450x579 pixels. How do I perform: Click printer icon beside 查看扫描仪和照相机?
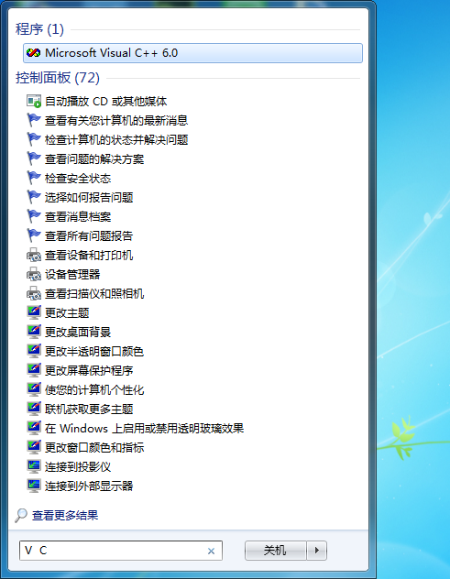34,293
